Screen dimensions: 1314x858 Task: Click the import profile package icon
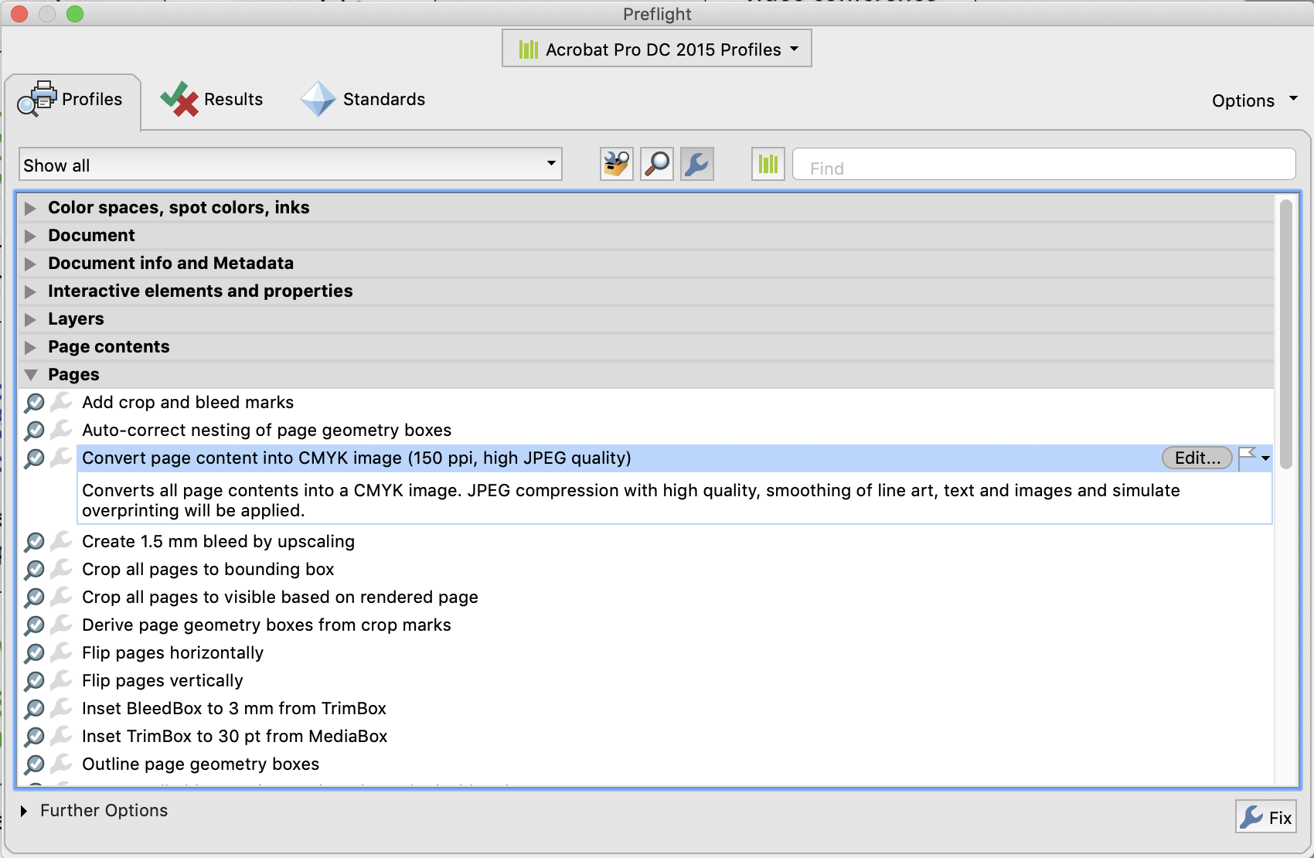(x=616, y=164)
